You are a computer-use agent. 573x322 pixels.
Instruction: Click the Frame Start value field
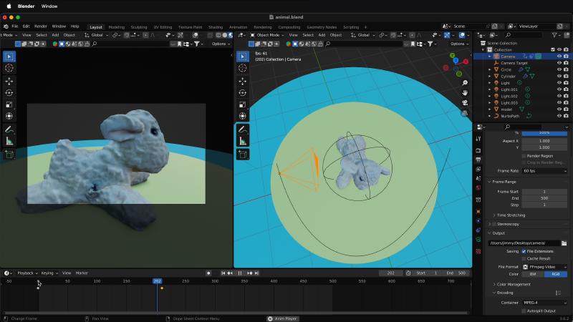[x=544, y=192]
